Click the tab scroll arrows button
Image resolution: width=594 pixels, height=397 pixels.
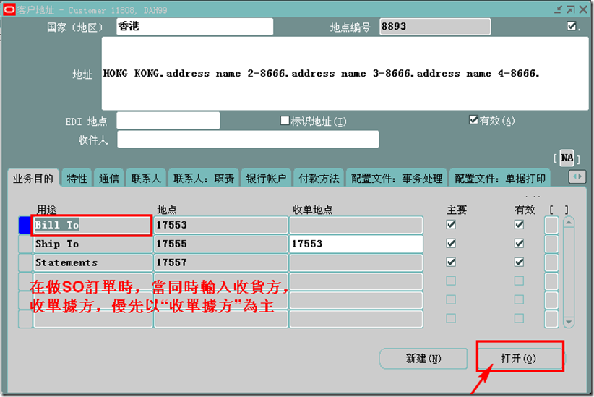[577, 176]
